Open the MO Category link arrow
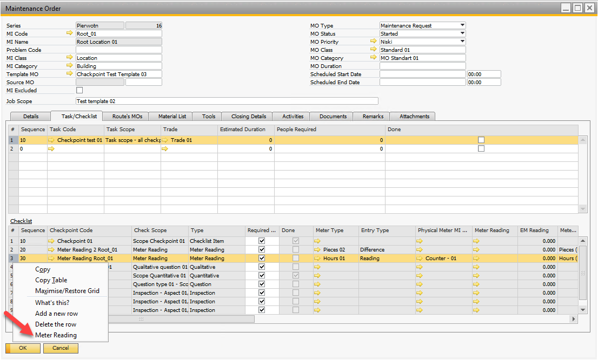 pos(373,58)
